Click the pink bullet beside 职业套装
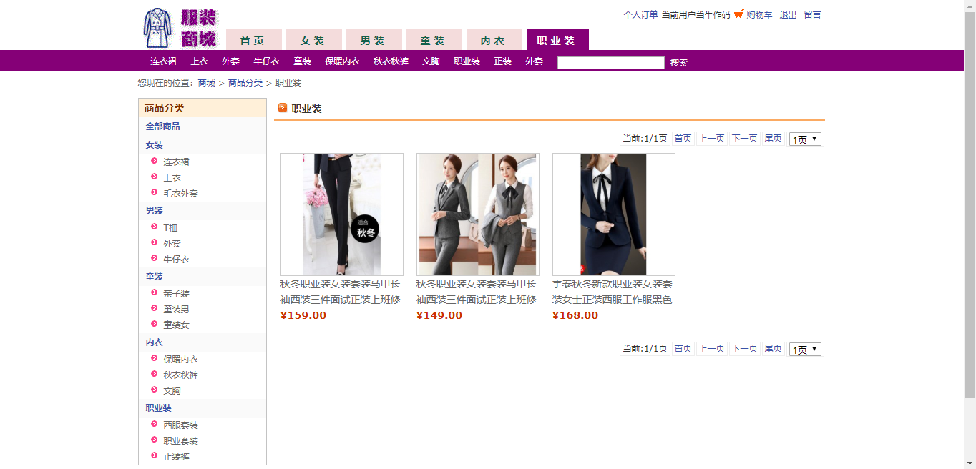976x469 pixels. coord(155,440)
